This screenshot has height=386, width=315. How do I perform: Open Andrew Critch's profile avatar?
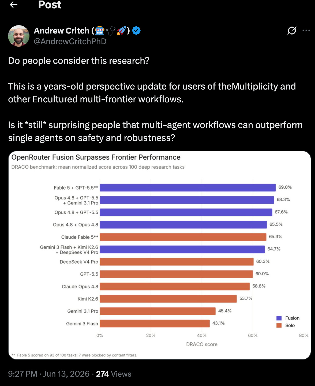pos(19,36)
